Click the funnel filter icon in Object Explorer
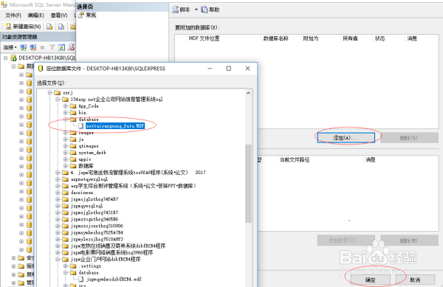 tap(52, 47)
